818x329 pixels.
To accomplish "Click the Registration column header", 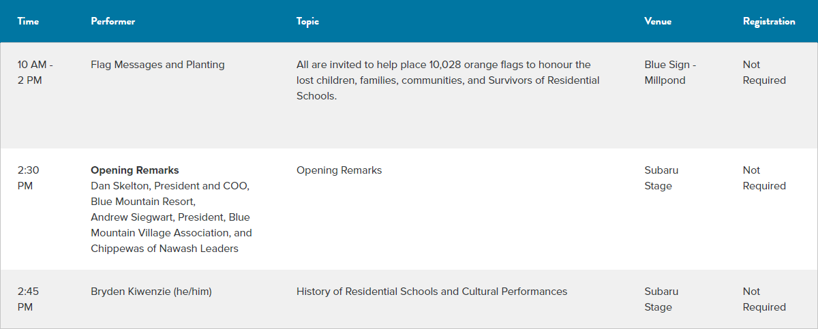I will (769, 21).
